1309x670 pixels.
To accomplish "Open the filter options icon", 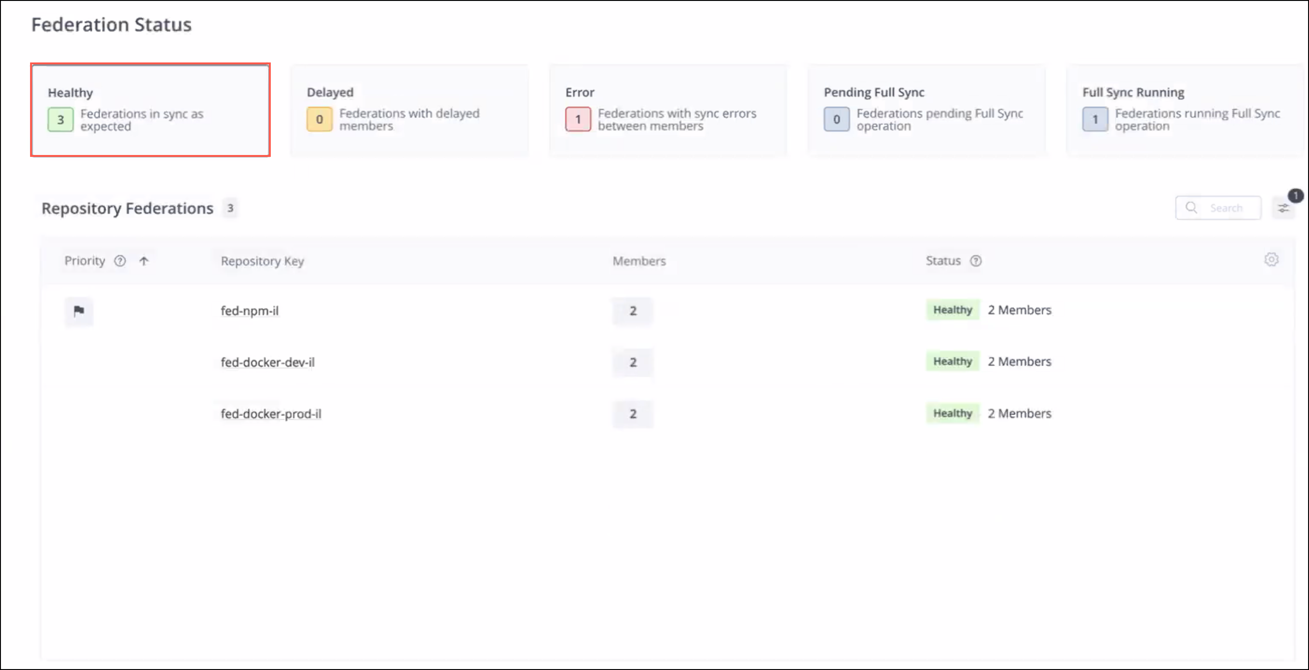I will (x=1283, y=208).
